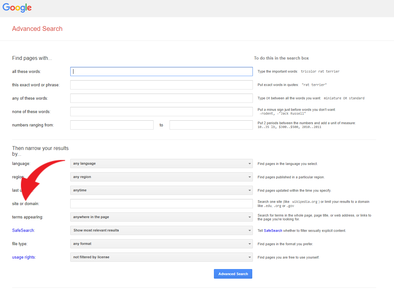
Task: Click SafeSearch link in the description text
Action: pyautogui.click(x=273, y=231)
